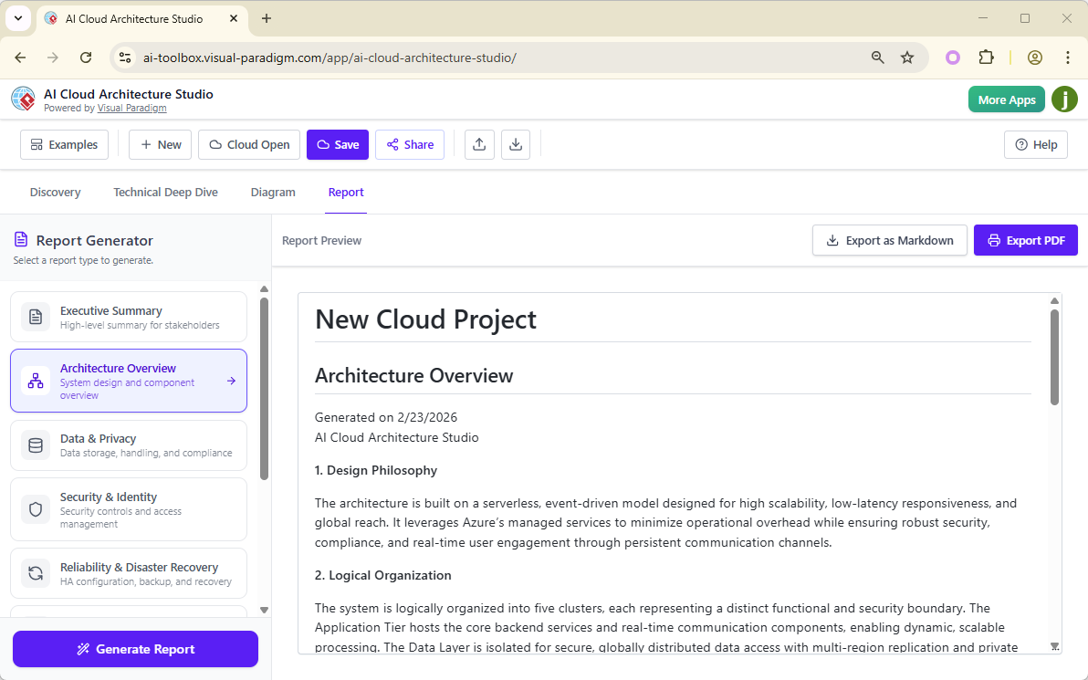Select the Executive Summary report icon
This screenshot has width=1088, height=680.
tap(35, 317)
